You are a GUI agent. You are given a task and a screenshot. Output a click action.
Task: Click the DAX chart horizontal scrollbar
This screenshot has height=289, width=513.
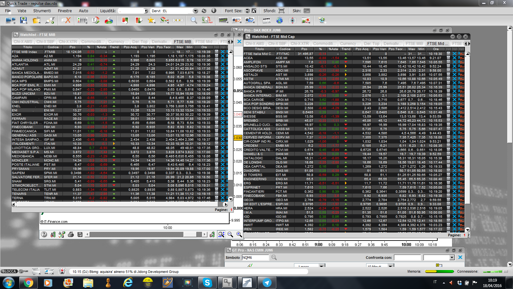click(x=146, y=234)
